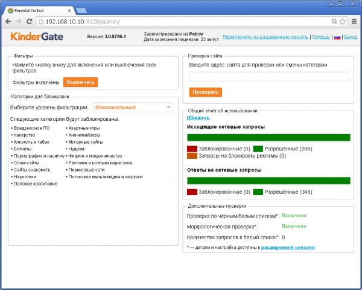Image resolution: width=362 pixels, height=290 pixels.
Task: Click the browser forward arrow
Action: click(19, 22)
